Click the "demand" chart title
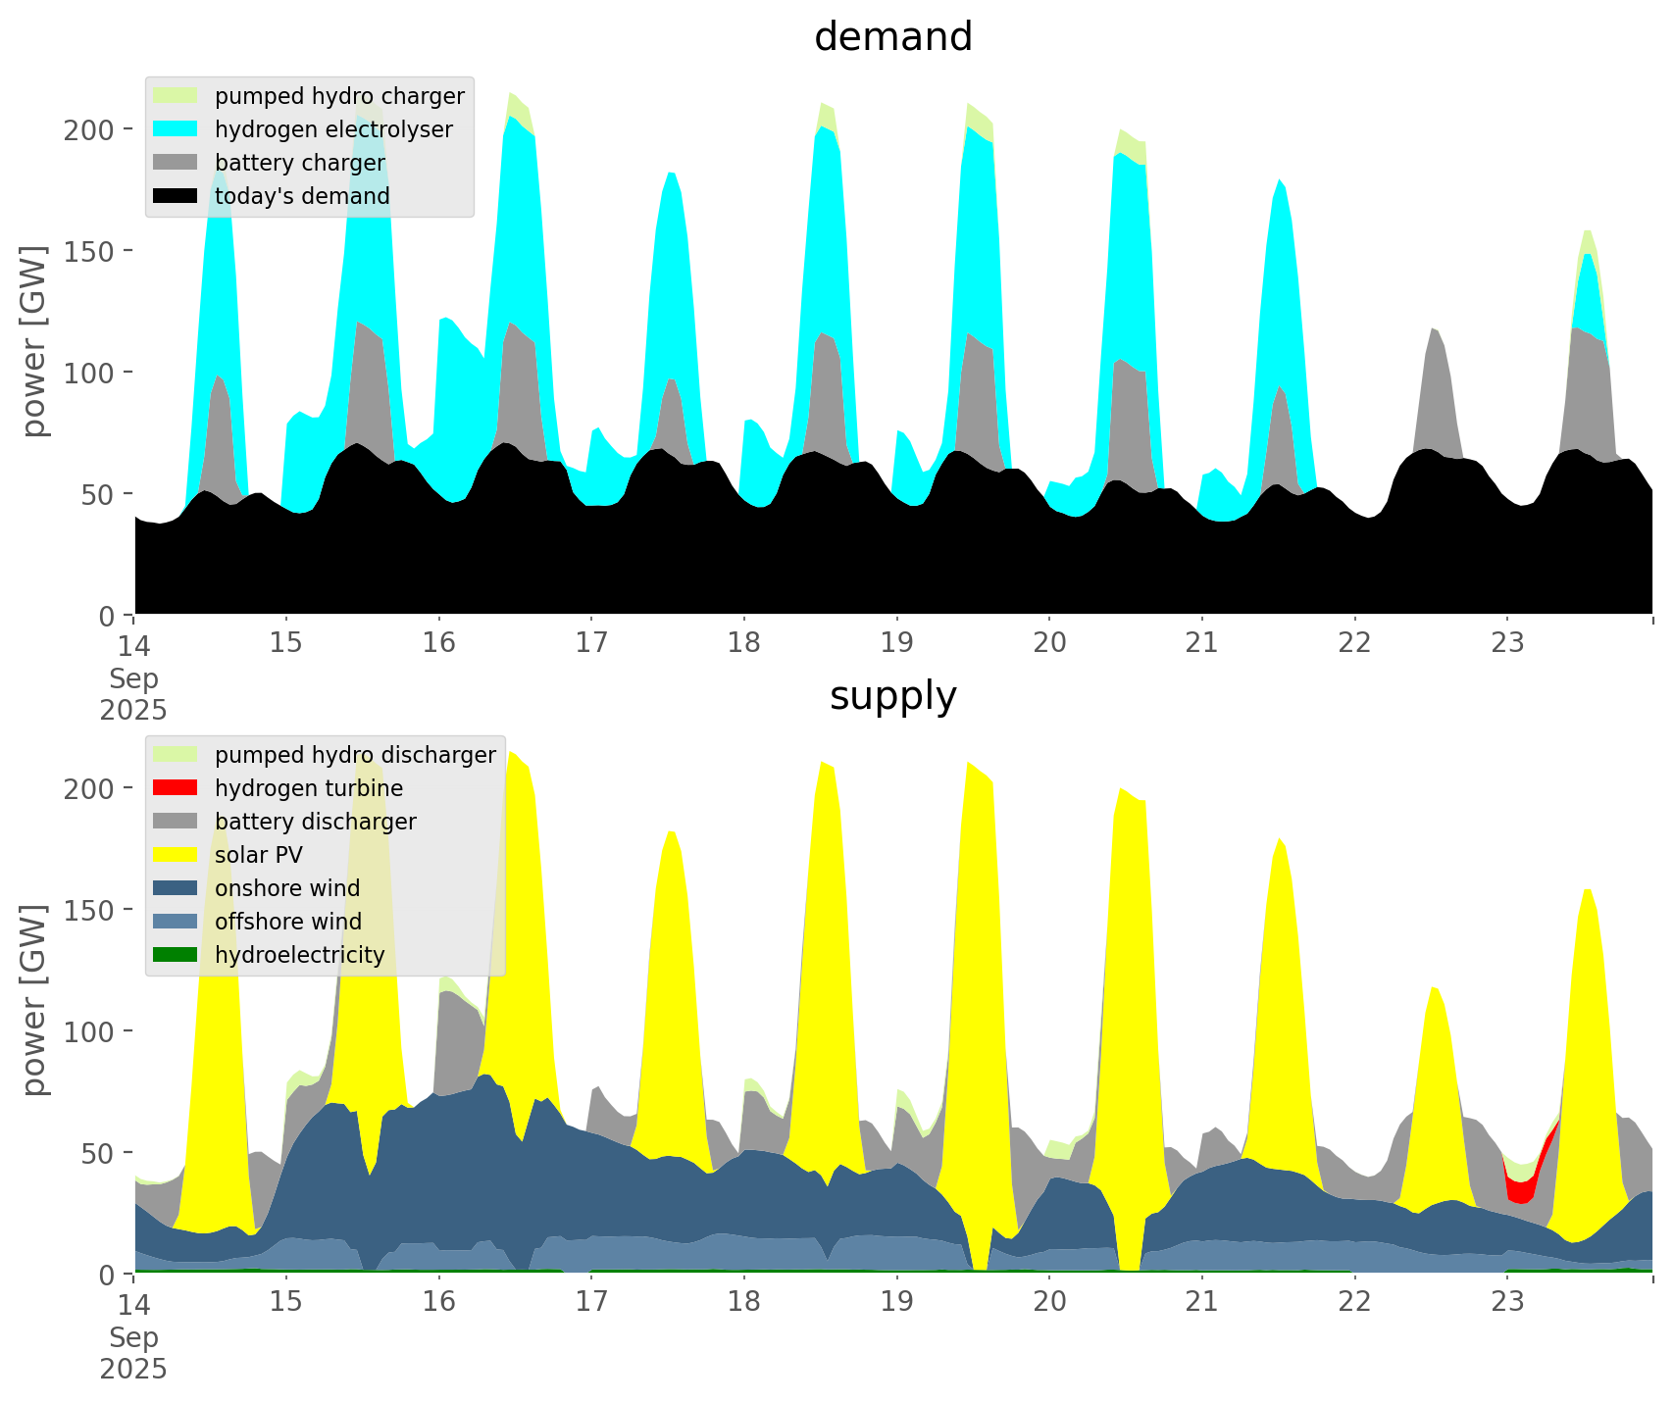 coord(892,37)
